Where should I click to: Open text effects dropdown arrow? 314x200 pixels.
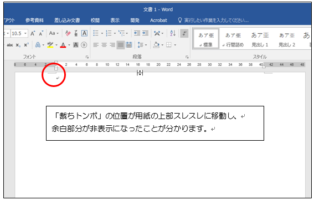point(43,45)
